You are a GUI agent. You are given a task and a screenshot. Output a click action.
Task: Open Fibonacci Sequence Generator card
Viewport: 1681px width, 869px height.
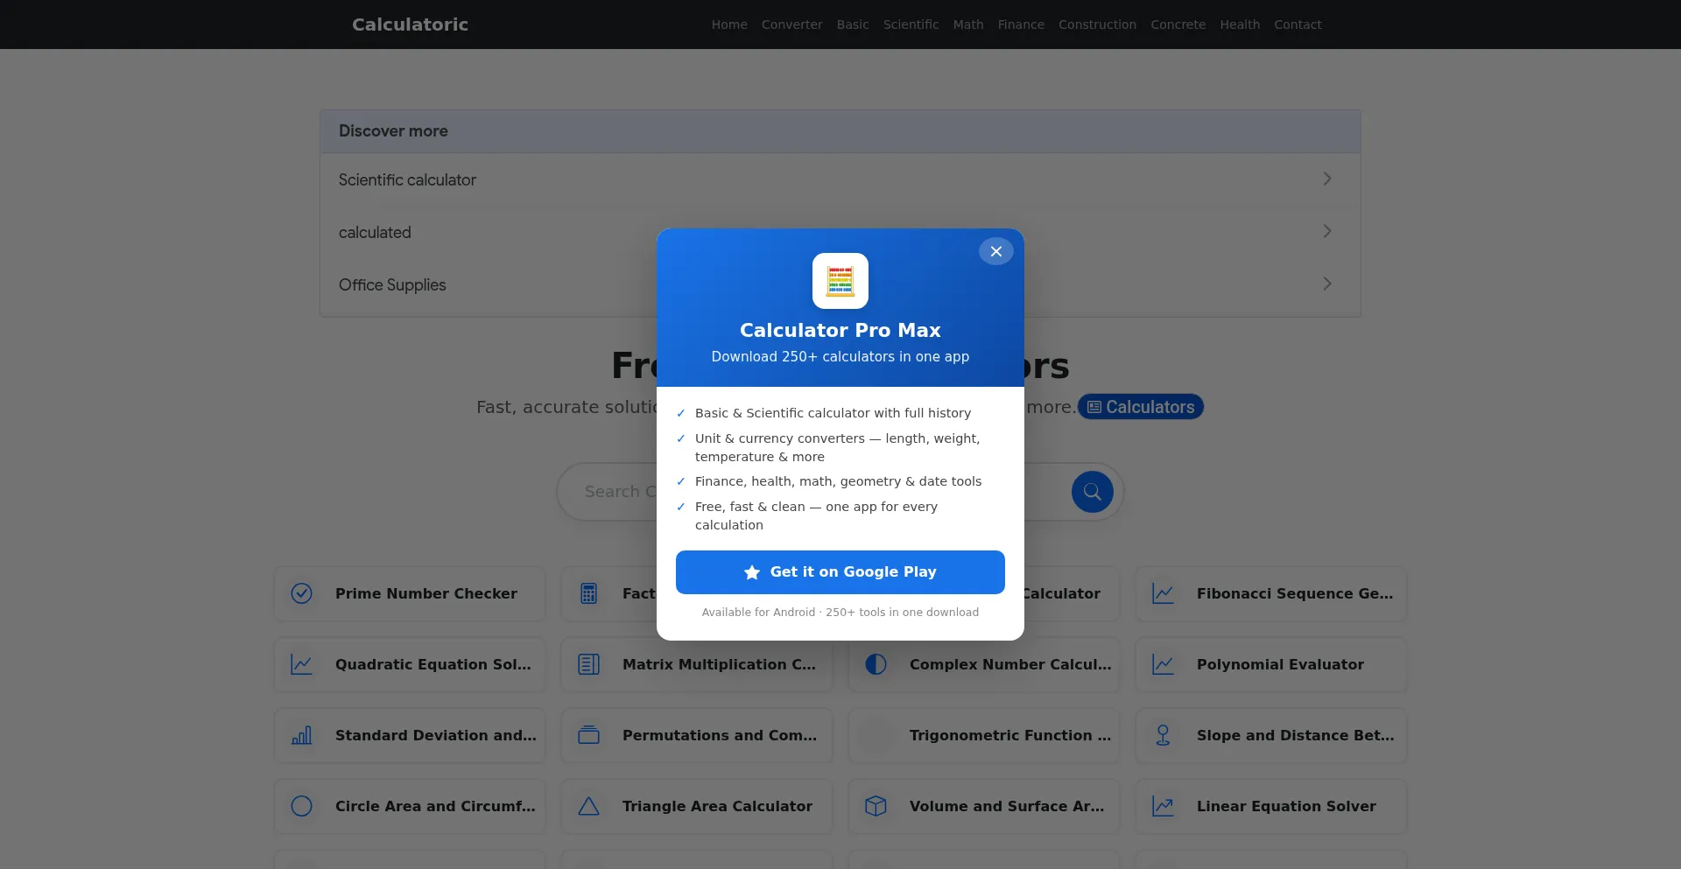pos(1271,593)
